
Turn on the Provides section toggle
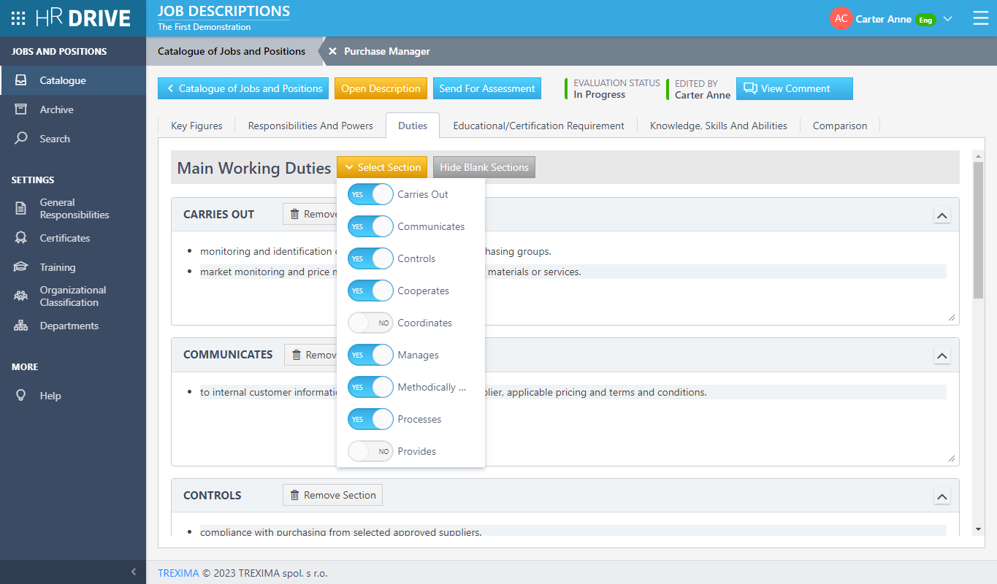pos(370,451)
